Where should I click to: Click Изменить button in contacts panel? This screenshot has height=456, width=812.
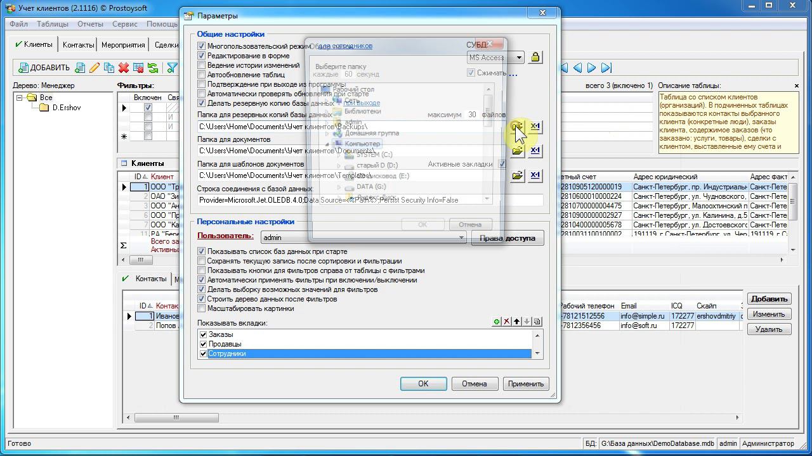coord(769,314)
